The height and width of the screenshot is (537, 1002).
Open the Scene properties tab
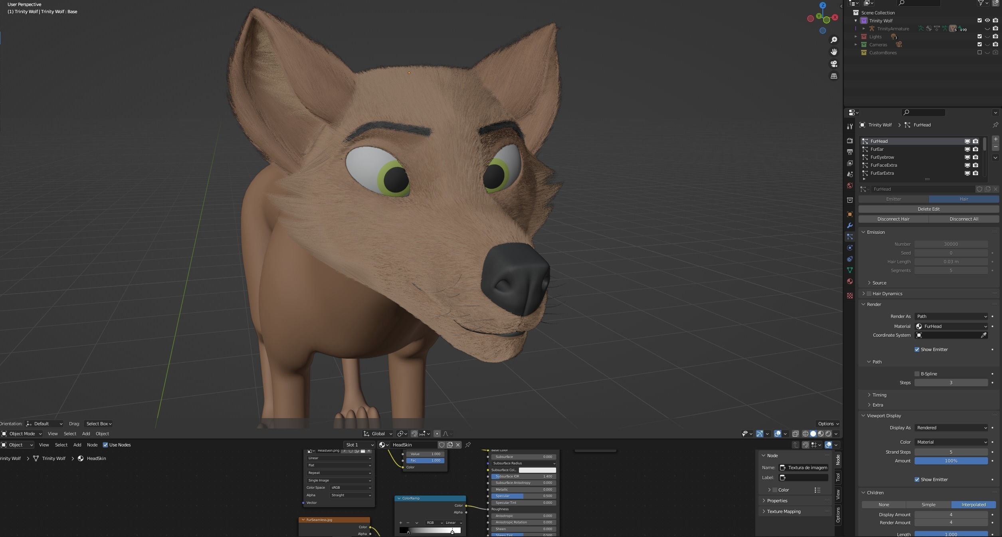(850, 174)
